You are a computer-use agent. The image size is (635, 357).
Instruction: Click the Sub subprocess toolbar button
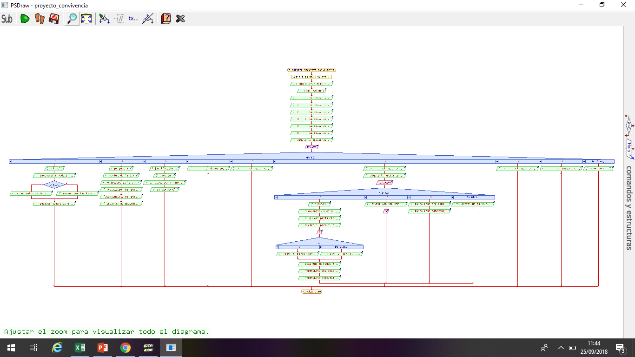click(x=7, y=19)
